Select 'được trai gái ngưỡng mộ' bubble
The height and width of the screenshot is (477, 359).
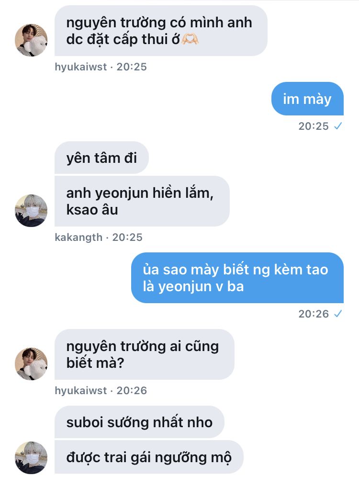coord(149,457)
